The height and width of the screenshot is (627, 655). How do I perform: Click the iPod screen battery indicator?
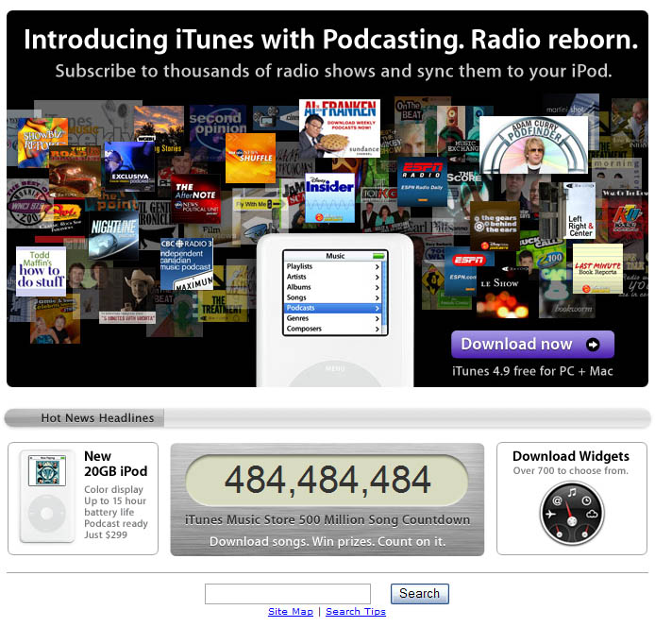tap(378, 255)
